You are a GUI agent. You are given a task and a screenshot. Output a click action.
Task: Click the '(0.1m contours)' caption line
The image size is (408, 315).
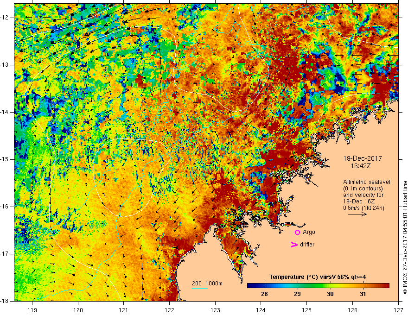pos(363,189)
